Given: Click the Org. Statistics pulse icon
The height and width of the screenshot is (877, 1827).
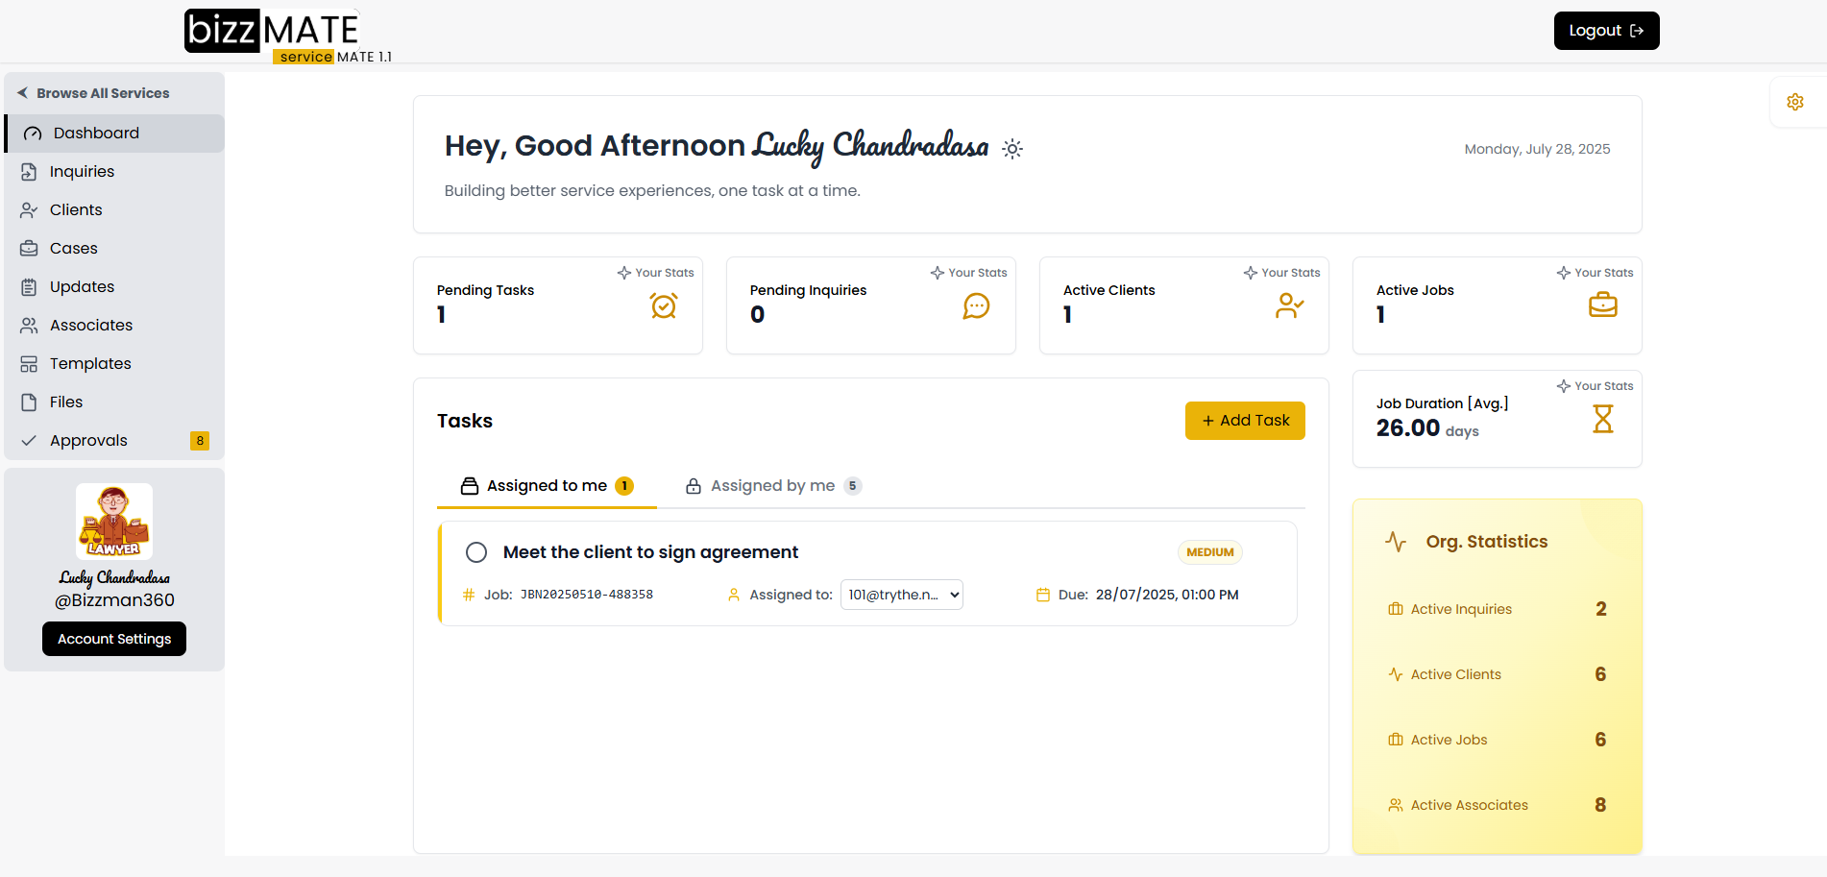Looking at the screenshot, I should tap(1396, 542).
